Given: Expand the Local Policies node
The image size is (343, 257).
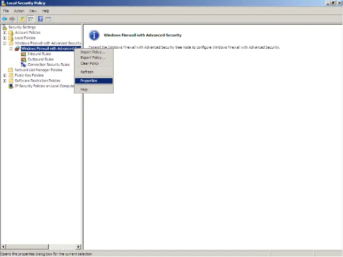Looking at the screenshot, I should click(5, 38).
